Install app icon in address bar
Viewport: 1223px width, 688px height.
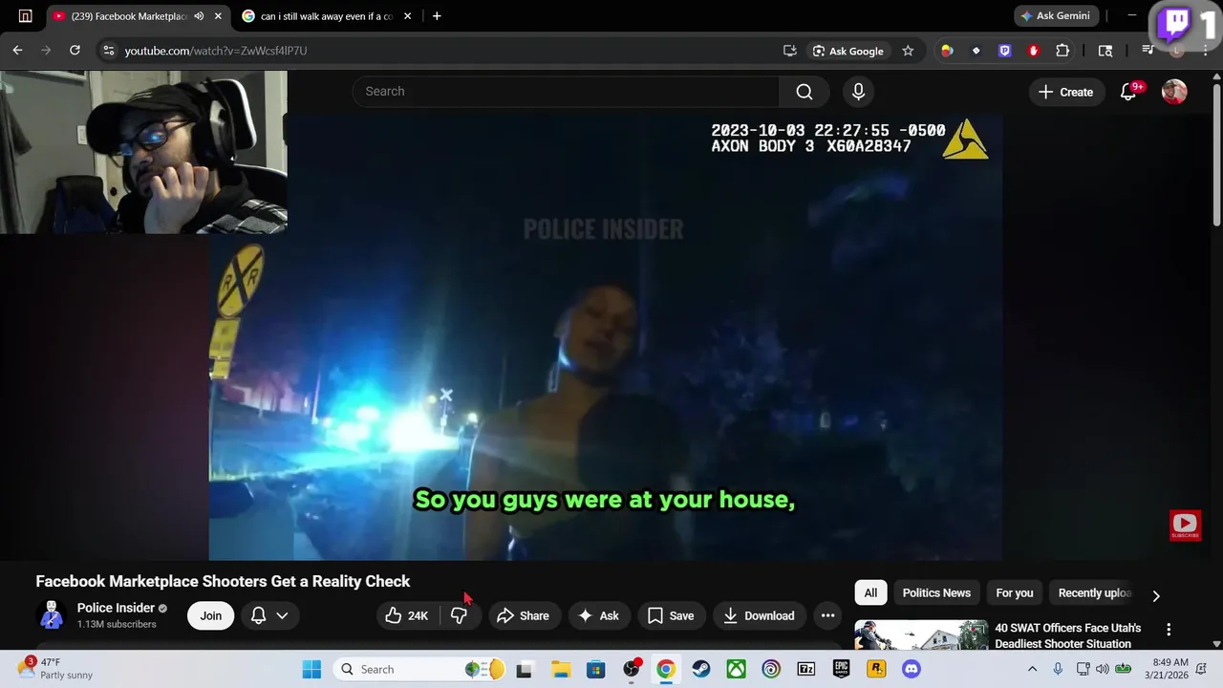coord(790,51)
